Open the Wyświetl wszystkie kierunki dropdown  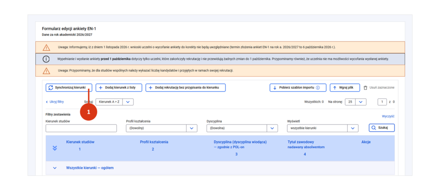tap(323, 128)
